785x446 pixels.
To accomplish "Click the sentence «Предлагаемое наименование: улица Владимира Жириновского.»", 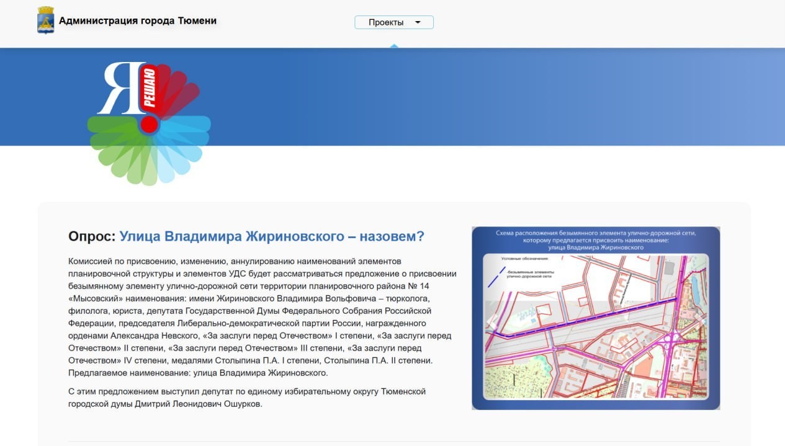I will click(x=198, y=373).
